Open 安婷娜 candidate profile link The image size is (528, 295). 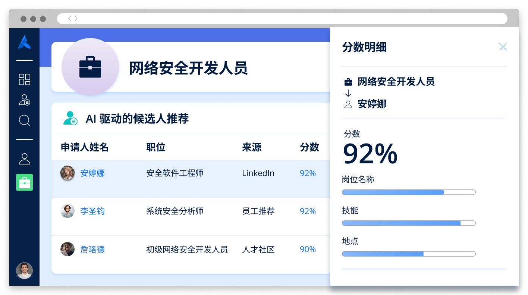point(92,173)
